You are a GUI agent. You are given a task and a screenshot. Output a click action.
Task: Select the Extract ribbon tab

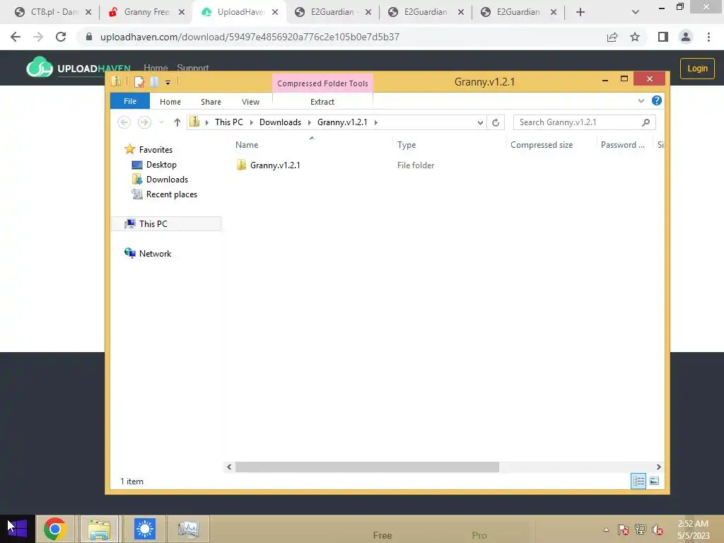[x=322, y=102]
